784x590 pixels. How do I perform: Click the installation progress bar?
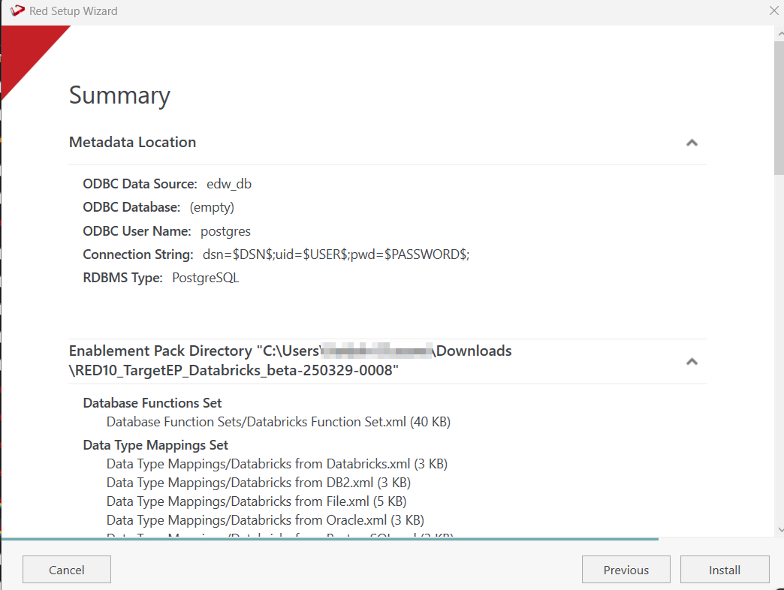(330, 538)
